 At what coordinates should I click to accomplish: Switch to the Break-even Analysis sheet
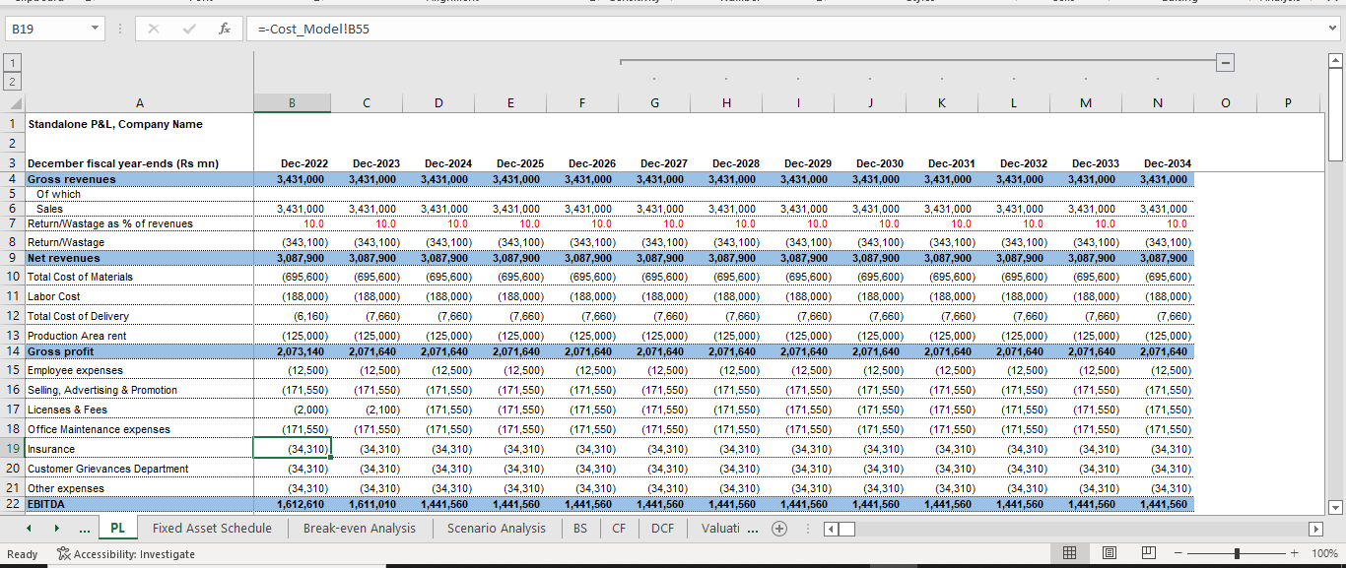359,528
